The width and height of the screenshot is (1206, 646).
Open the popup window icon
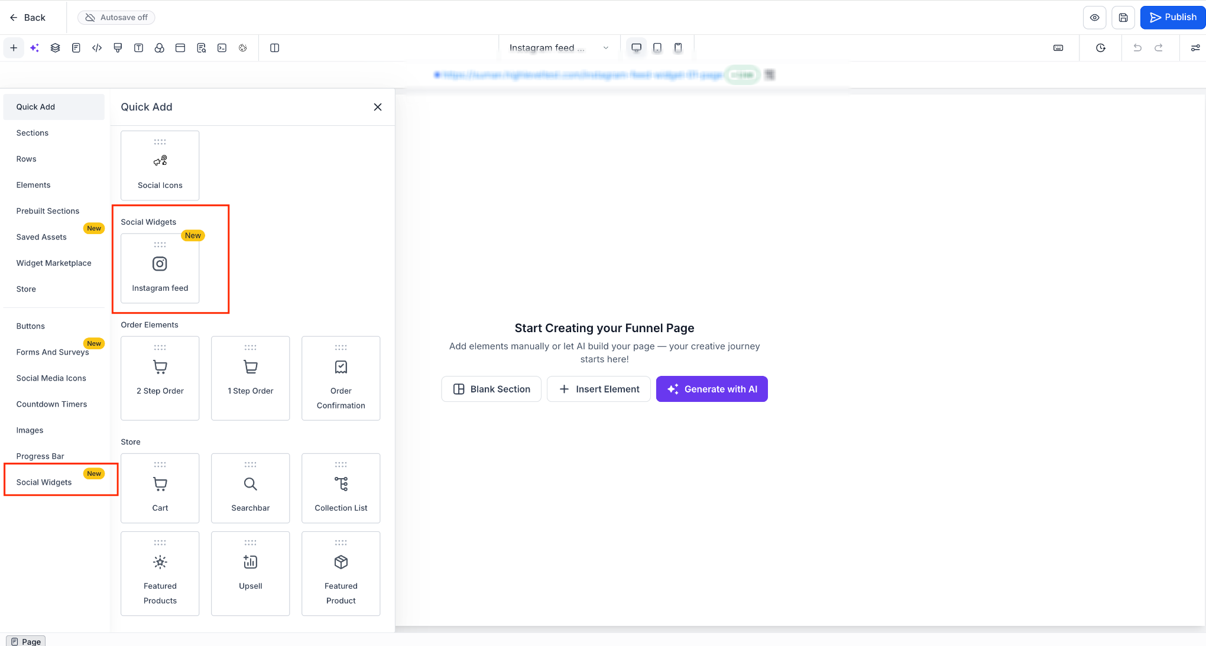[180, 48]
